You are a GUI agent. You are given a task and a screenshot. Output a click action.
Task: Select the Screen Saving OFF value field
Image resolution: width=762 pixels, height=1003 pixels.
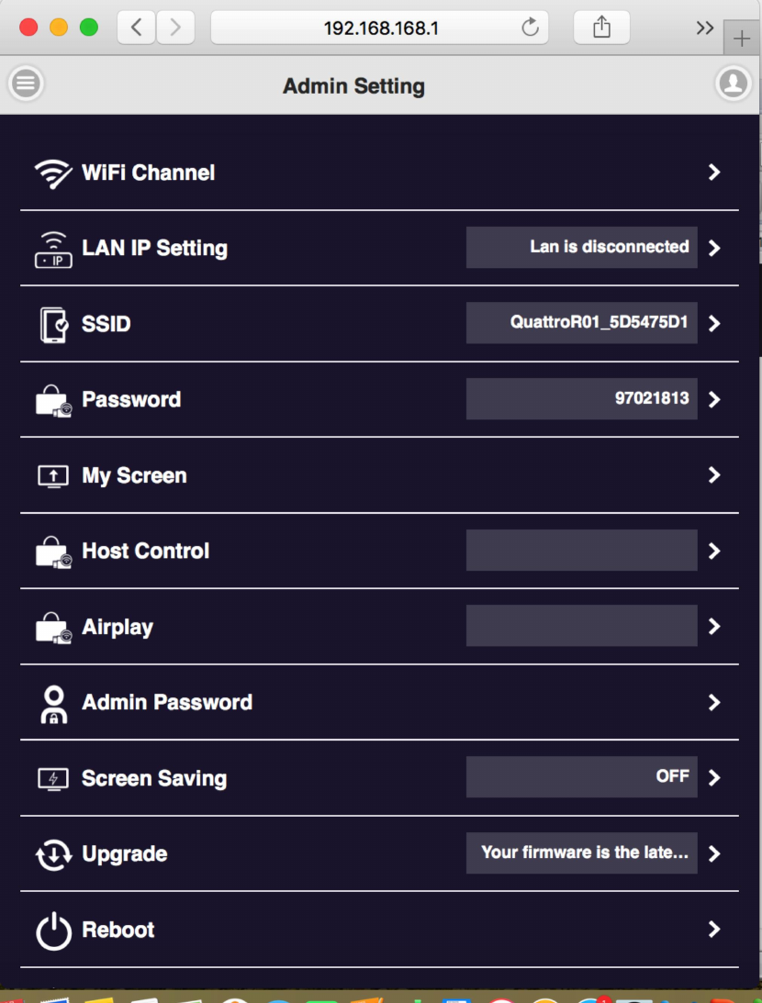click(581, 776)
